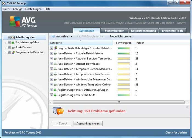Sort by the Kategorie column header

pos(81,43)
